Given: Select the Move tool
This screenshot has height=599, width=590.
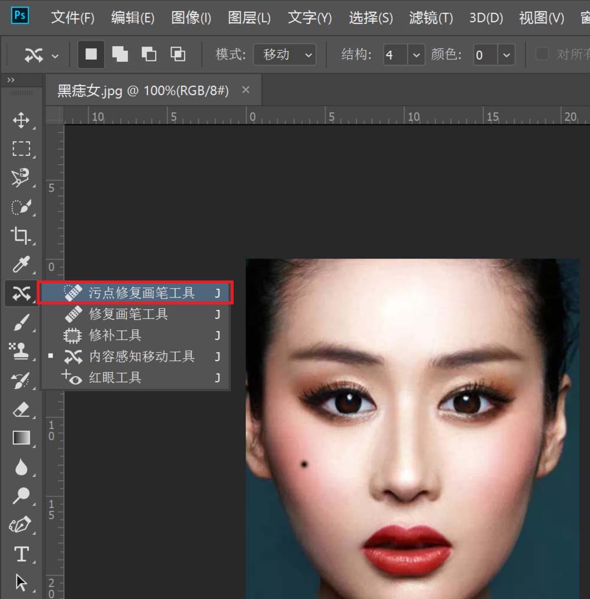Looking at the screenshot, I should [x=21, y=120].
